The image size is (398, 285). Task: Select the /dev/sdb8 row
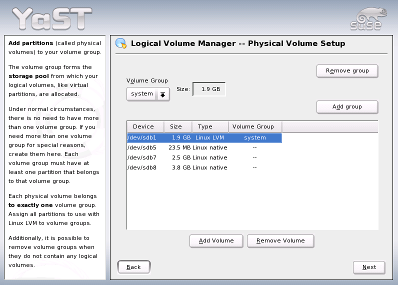(204, 168)
